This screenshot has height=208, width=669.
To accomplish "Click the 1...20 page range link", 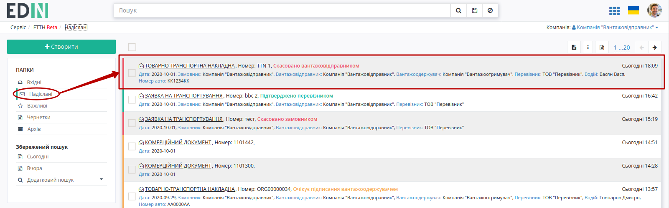I will pos(622,48).
